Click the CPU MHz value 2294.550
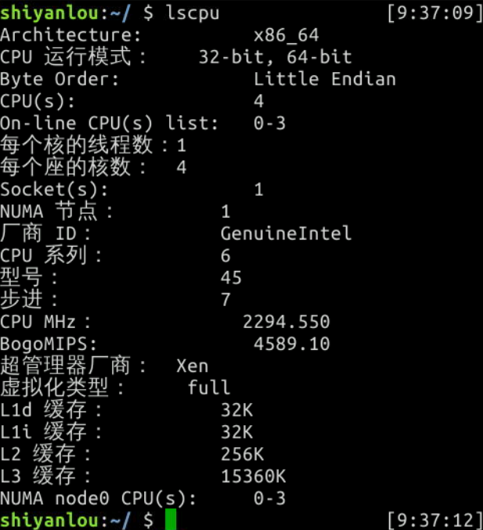This screenshot has height=530, width=483. [x=286, y=322]
